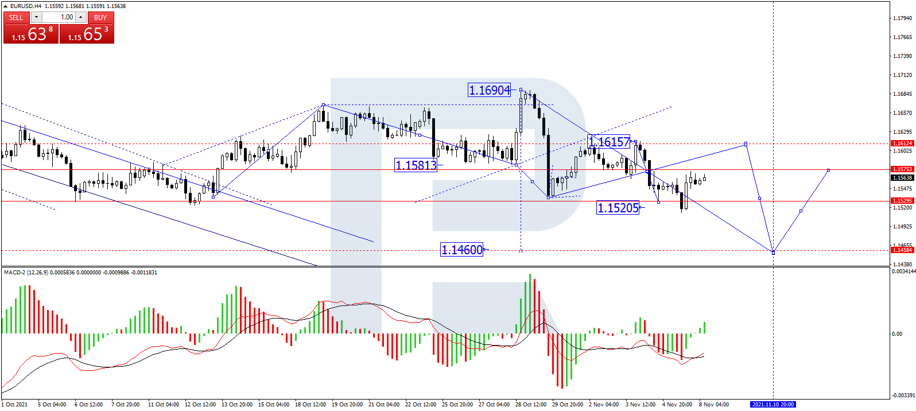This screenshot has width=916, height=411.
Task: Select the 1.16904 price label
Action: (x=490, y=90)
